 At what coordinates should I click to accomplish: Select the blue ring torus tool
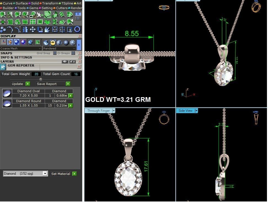[77, 30]
